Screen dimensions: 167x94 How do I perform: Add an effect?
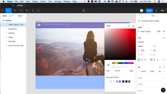164,84
